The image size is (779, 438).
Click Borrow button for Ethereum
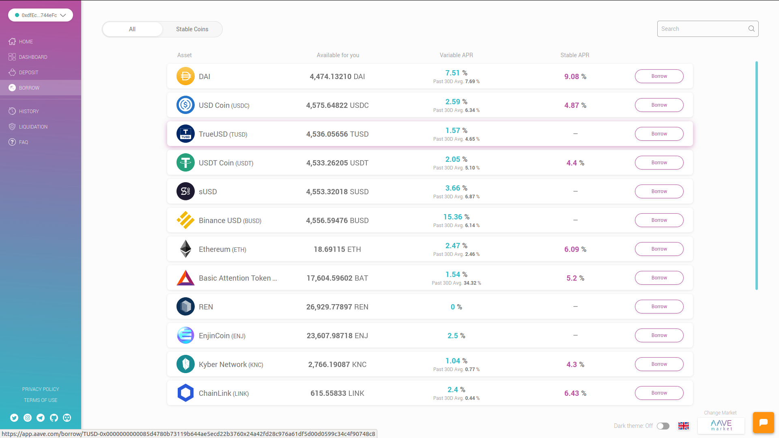[x=659, y=249]
